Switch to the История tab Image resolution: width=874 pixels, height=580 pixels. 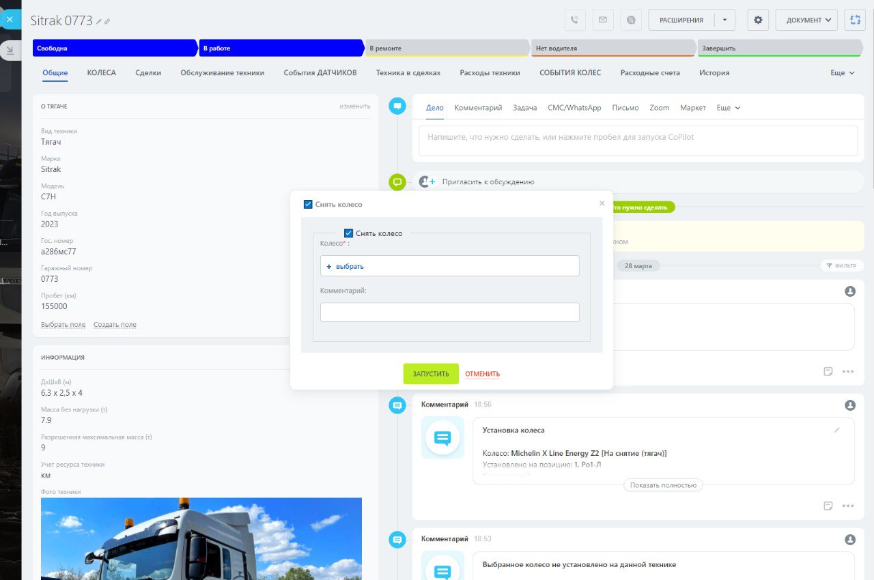tap(714, 72)
